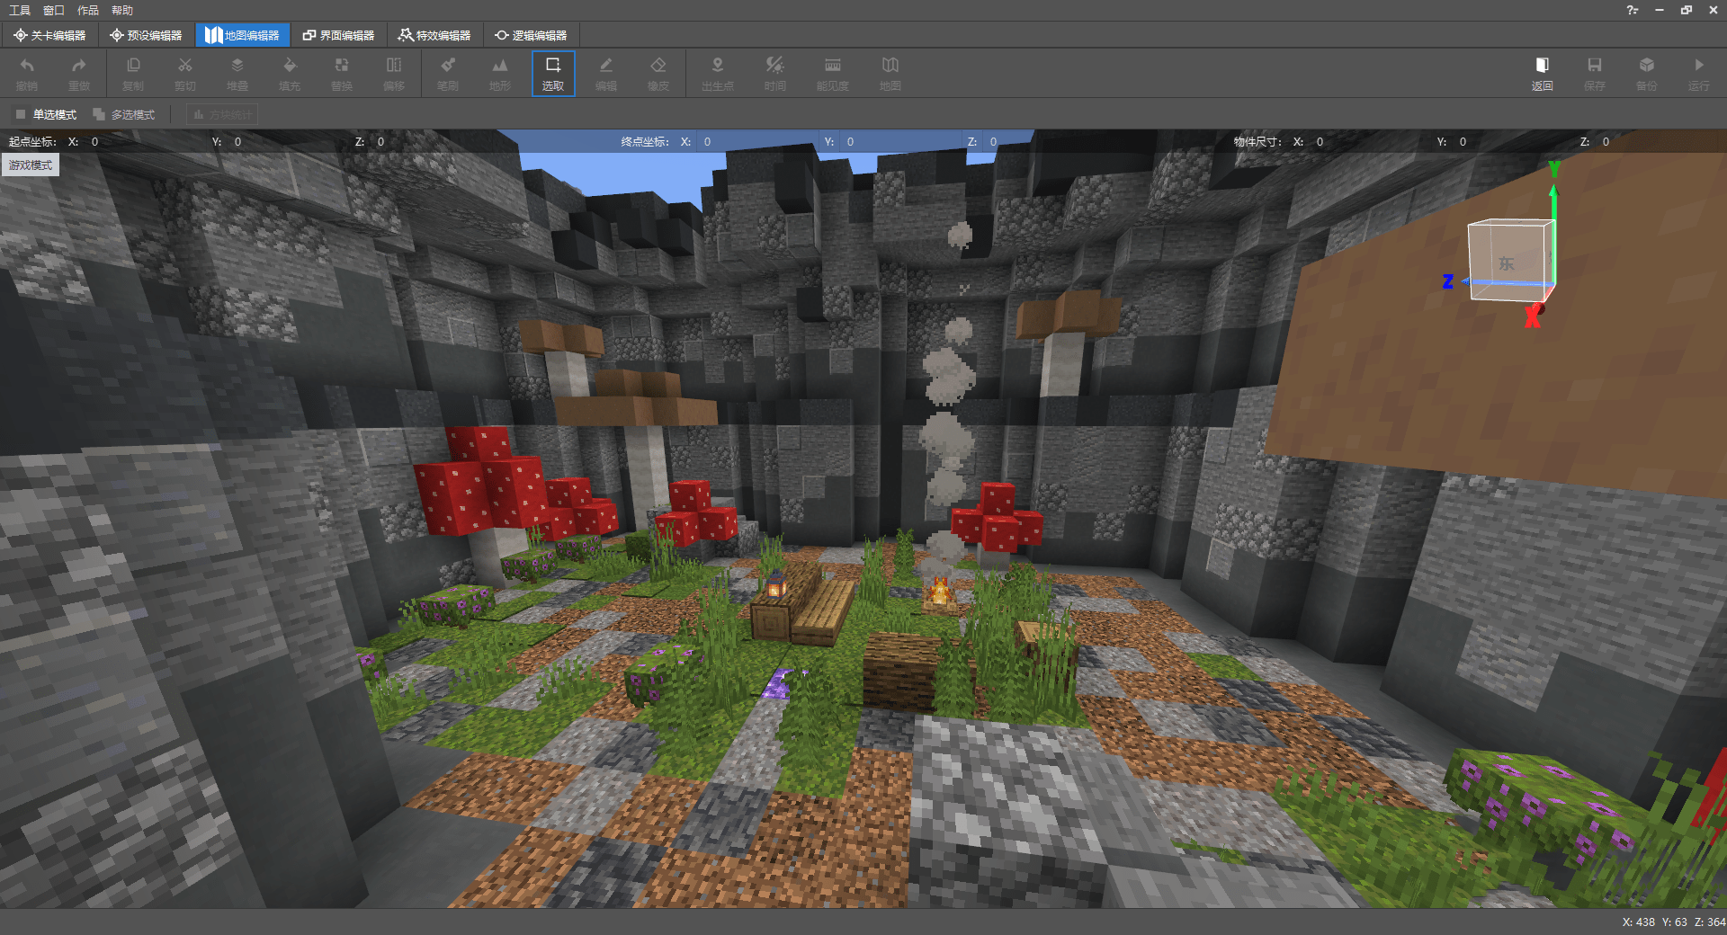Viewport: 1727px width, 935px height.
Task: Click the 运行 (run) play icon
Action: pos(1699,74)
